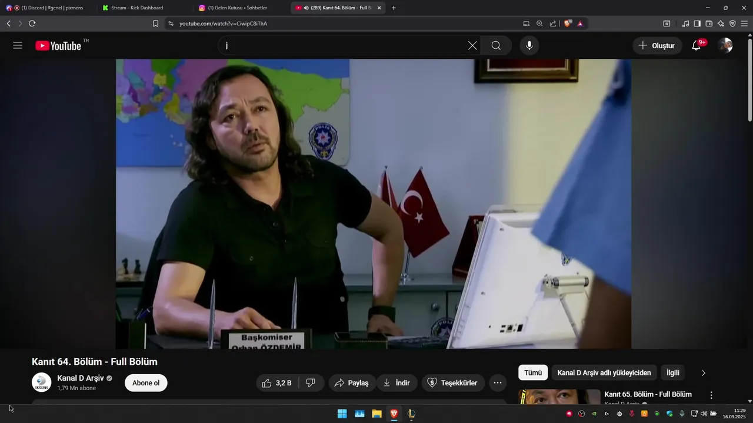Navigate back in the browser

tap(8, 23)
